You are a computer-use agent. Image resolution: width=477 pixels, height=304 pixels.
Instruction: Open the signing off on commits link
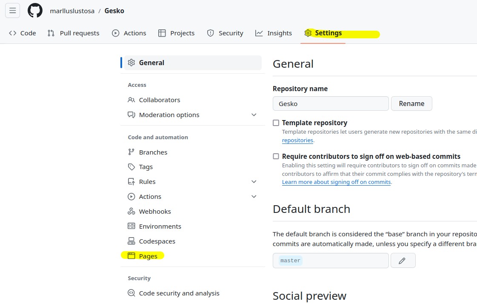(336, 182)
